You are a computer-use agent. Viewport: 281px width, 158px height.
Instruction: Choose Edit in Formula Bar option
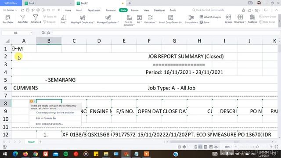coord(46,118)
